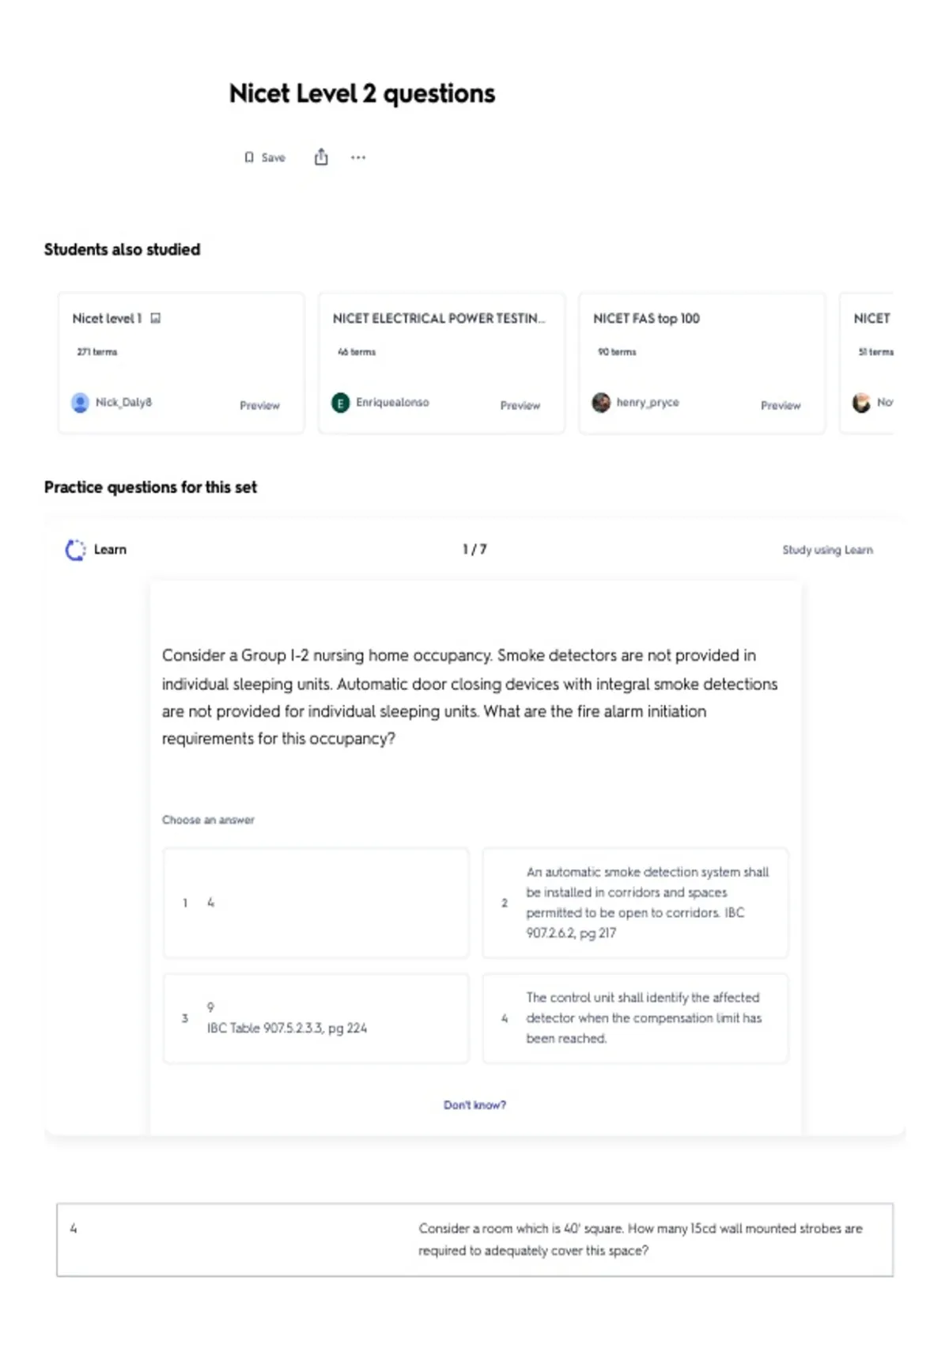
Task: Click Nick_Daly8's profile avatar
Action: (x=80, y=403)
